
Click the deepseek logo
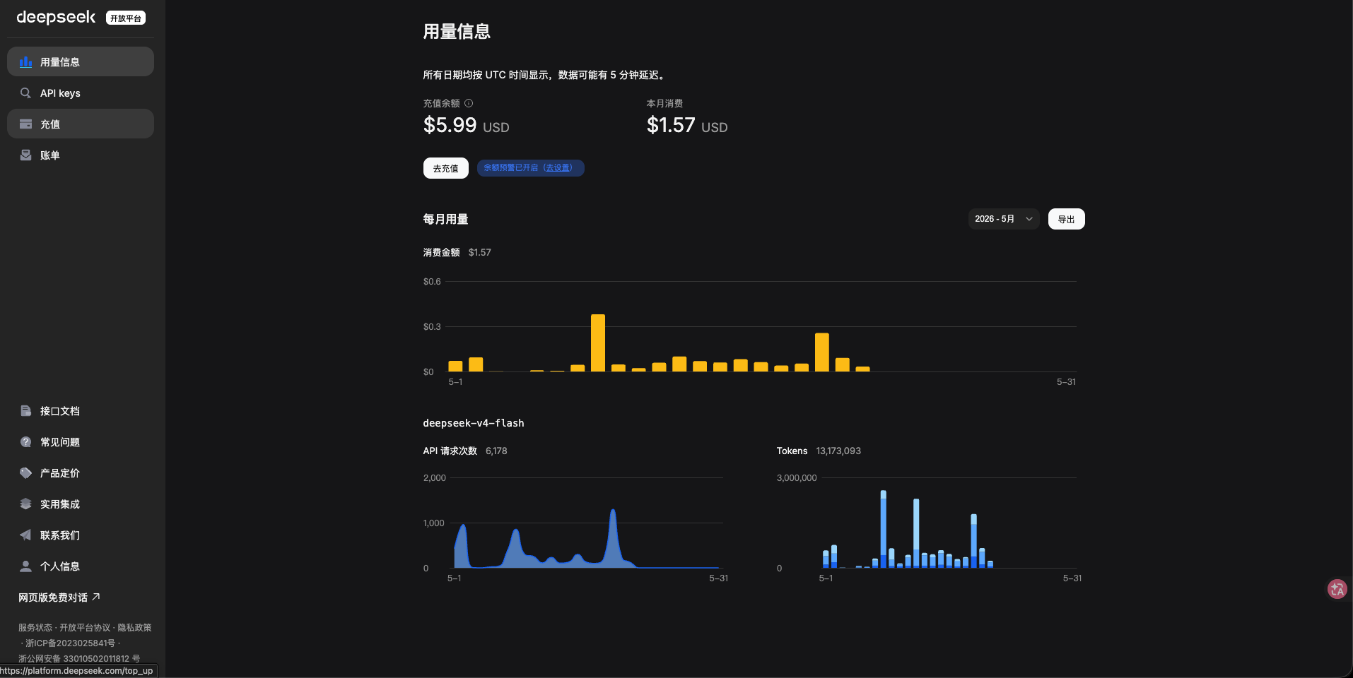point(56,17)
